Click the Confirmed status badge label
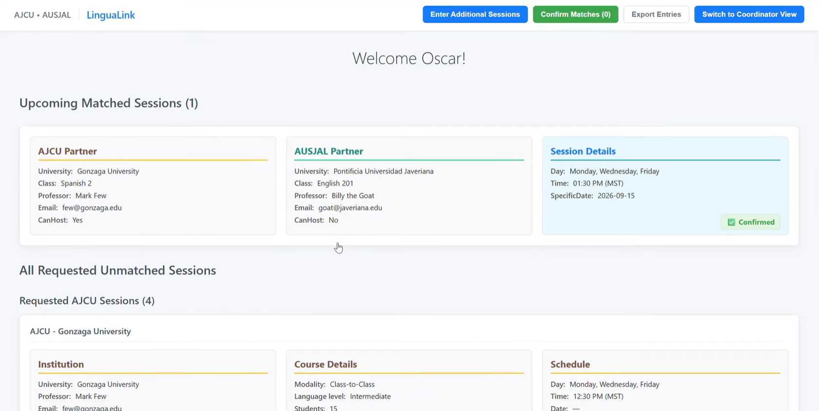Image resolution: width=819 pixels, height=411 pixels. (x=756, y=222)
